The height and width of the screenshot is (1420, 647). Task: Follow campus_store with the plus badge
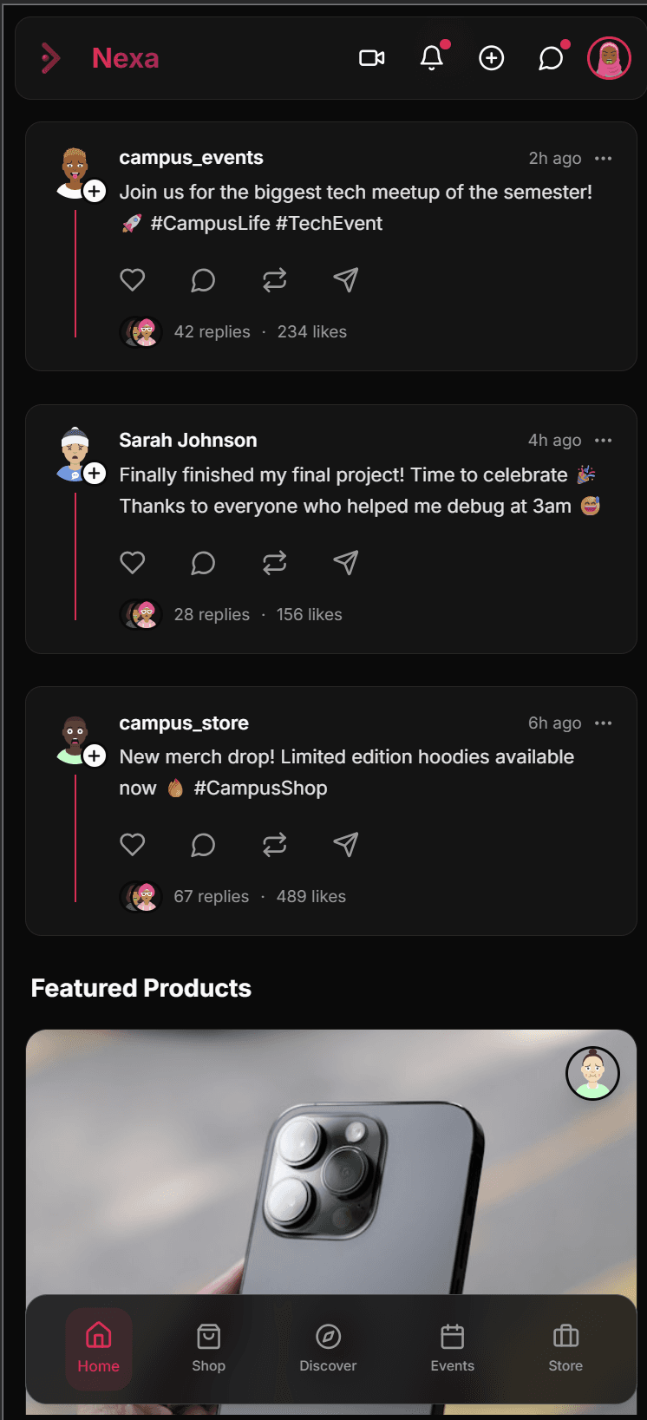tap(95, 756)
